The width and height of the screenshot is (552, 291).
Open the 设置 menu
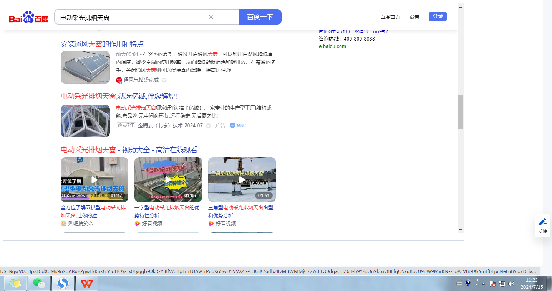tap(414, 17)
